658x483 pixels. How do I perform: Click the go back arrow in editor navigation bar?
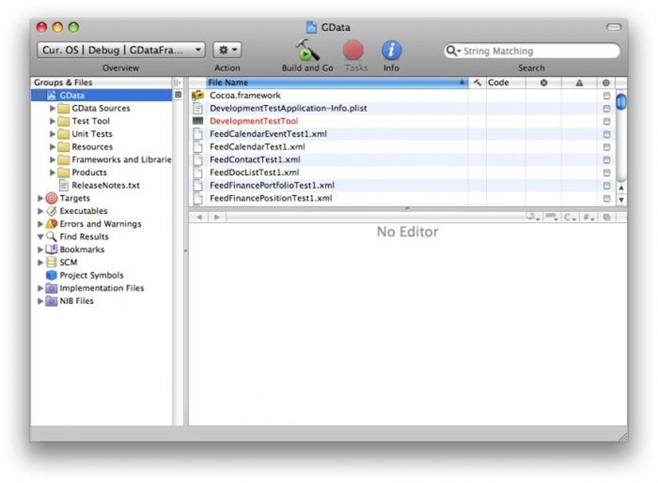pyautogui.click(x=199, y=217)
